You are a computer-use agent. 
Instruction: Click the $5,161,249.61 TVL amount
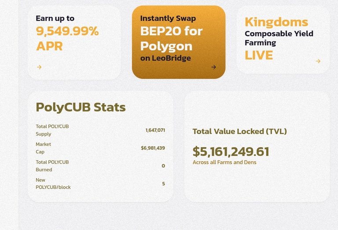(231, 152)
